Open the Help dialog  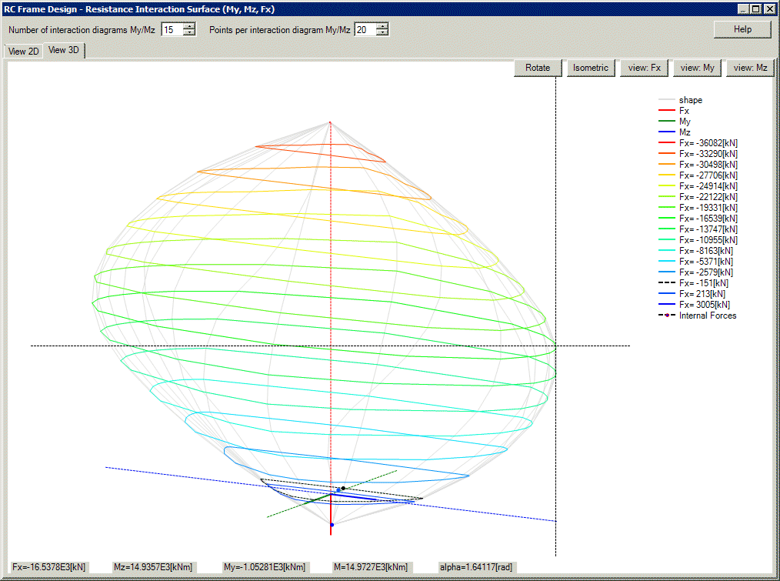tap(742, 29)
